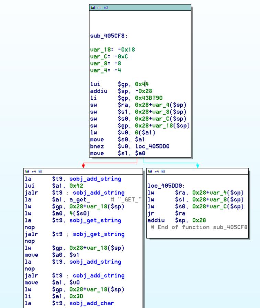The height and width of the screenshot is (308, 260).
Task: Select the jalr $t9 ; sobj_get_string line
Action: pos(75,234)
